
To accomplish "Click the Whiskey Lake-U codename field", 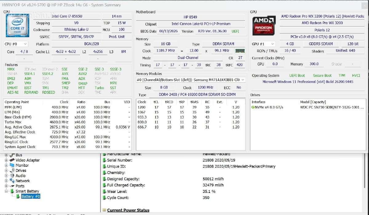I will 76,30.
